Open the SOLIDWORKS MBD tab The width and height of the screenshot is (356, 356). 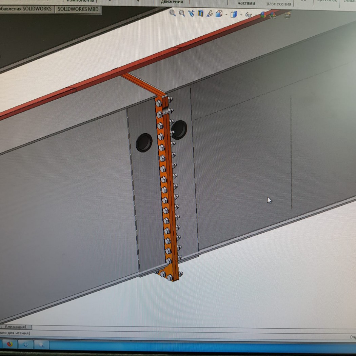tap(78, 9)
